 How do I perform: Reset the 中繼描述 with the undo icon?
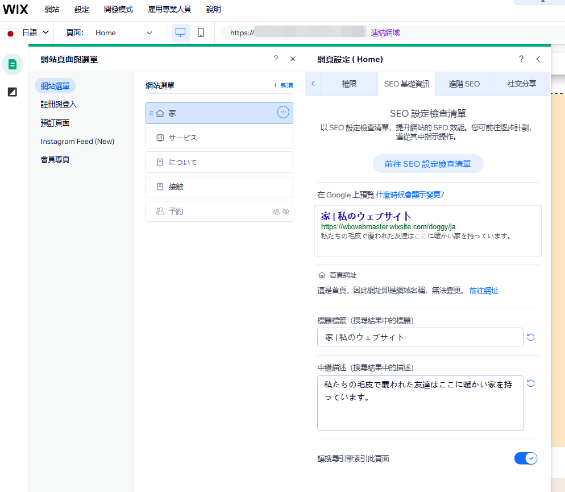pyautogui.click(x=530, y=383)
